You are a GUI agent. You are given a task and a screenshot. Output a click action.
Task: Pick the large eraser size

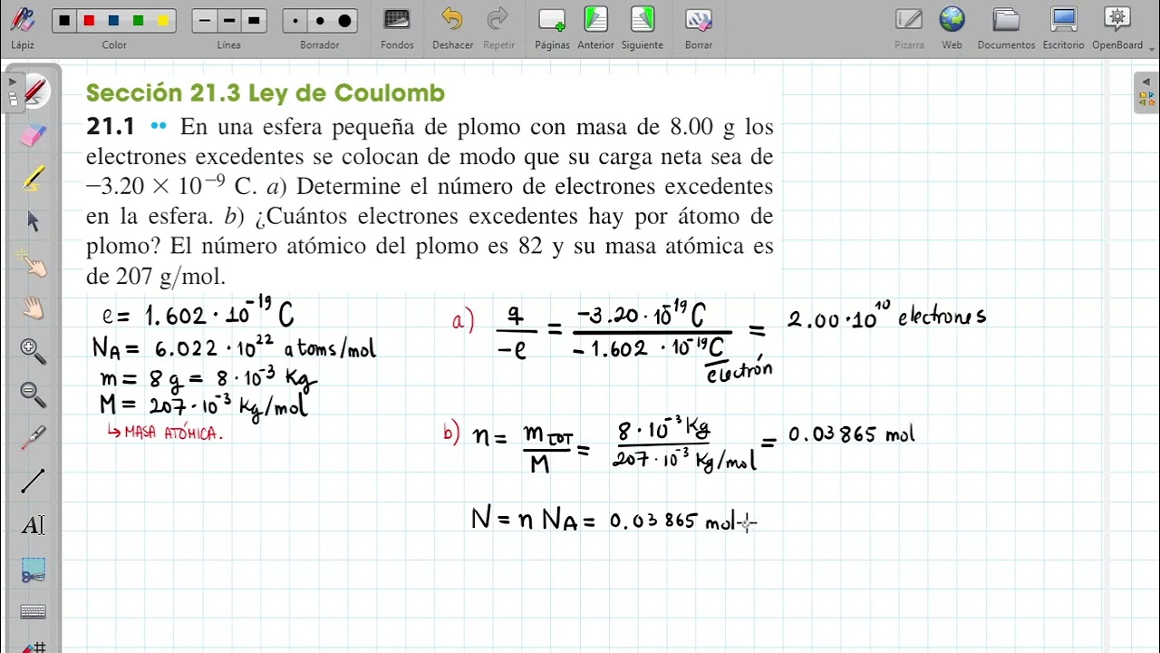pyautogui.click(x=344, y=21)
